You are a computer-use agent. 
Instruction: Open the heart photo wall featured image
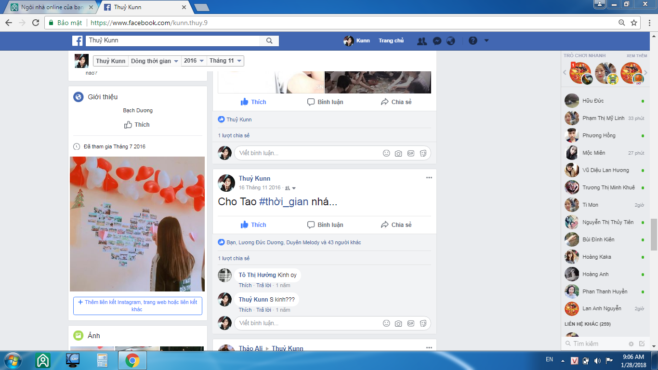[137, 224]
